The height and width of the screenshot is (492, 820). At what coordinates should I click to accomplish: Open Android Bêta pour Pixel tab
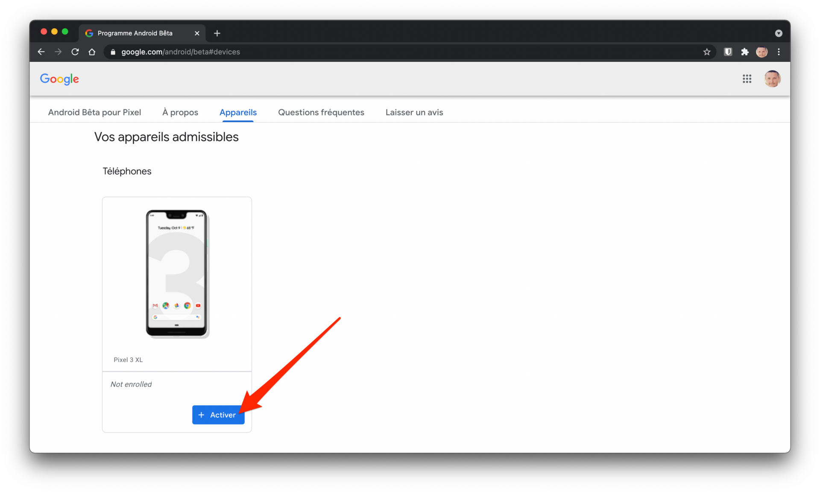point(94,112)
